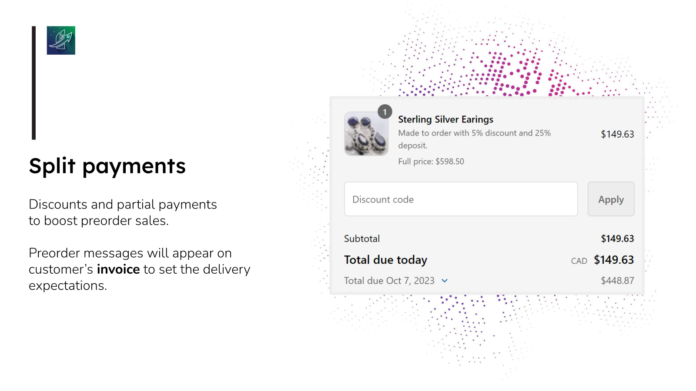696x391 pixels.
Task: Click the bolded Total due today label
Action: click(385, 259)
